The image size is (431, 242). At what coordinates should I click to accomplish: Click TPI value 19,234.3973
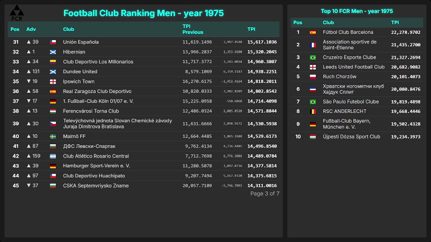[x=406, y=137]
